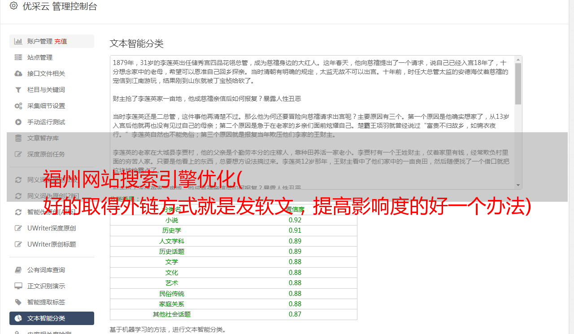This screenshot has width=574, height=334.
Task: Click the 0.88 value in the 民俗传统 row
Action: 295,294
